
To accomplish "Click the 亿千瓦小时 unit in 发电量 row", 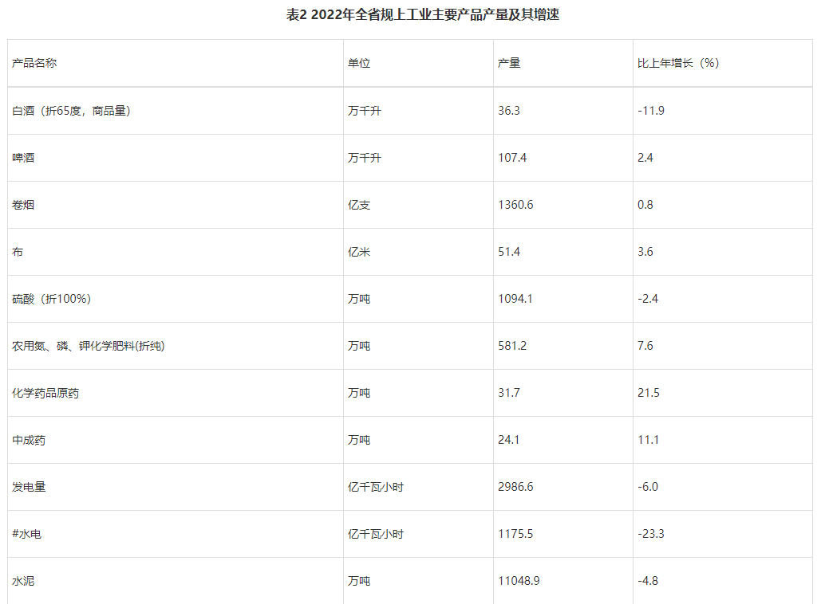I will (x=376, y=488).
